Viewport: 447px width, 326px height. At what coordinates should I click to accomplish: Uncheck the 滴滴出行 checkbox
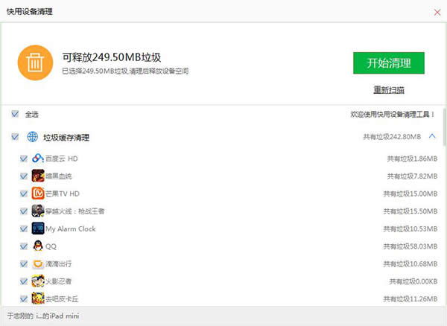click(x=24, y=264)
